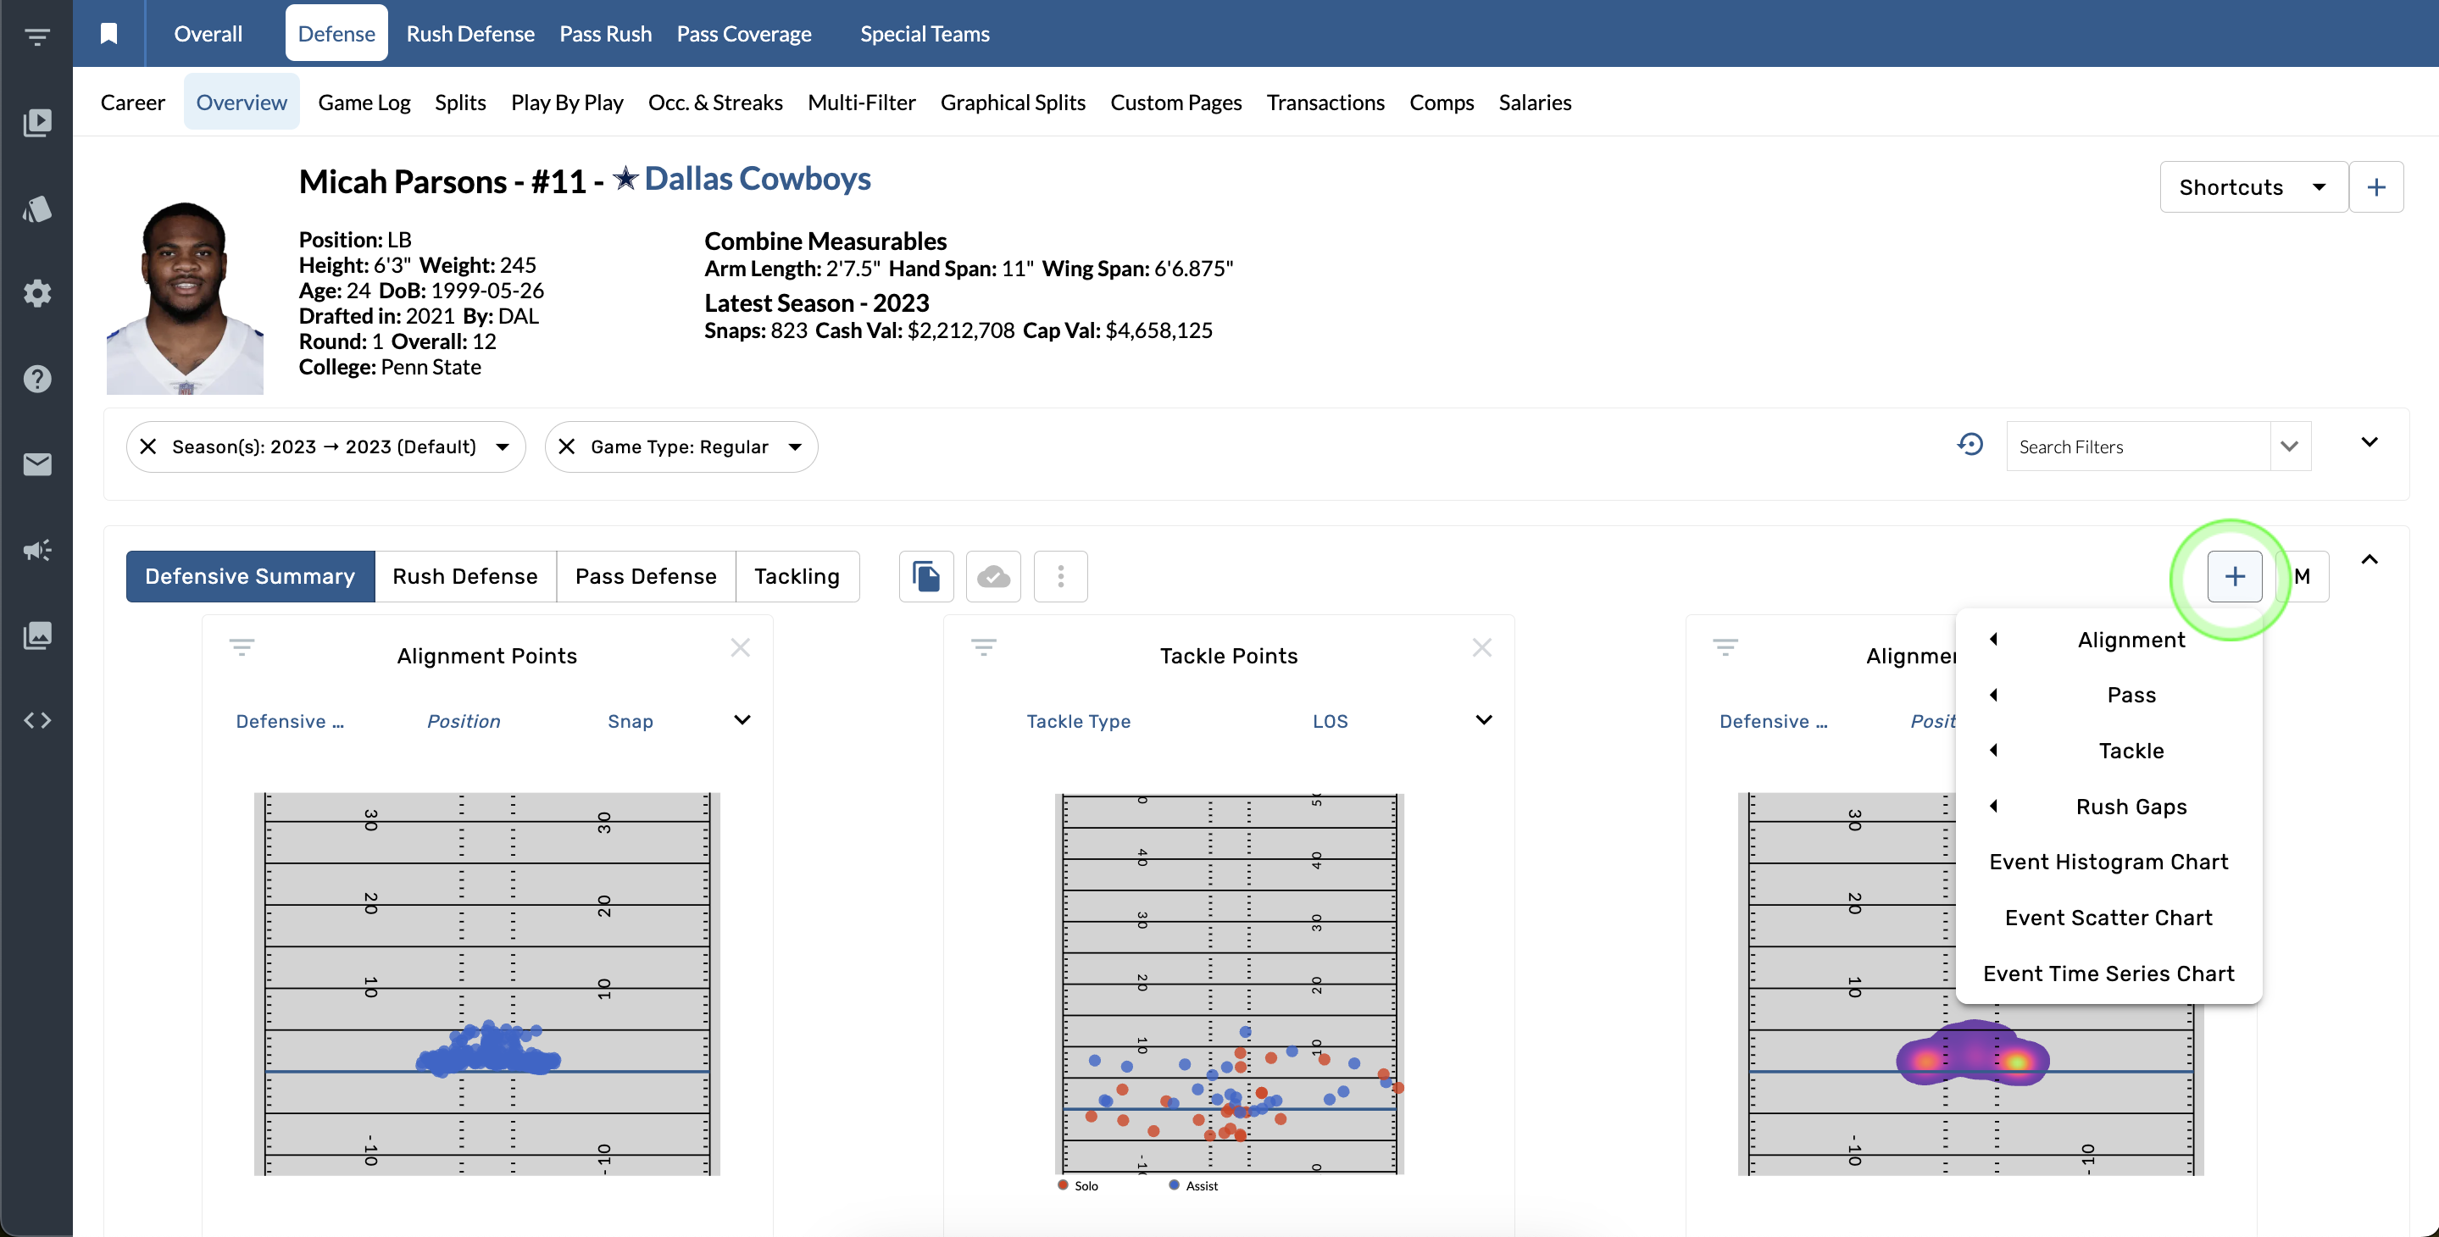Switch to the Pass Rush tab
Image resolution: width=2439 pixels, height=1237 pixels.
(605, 33)
